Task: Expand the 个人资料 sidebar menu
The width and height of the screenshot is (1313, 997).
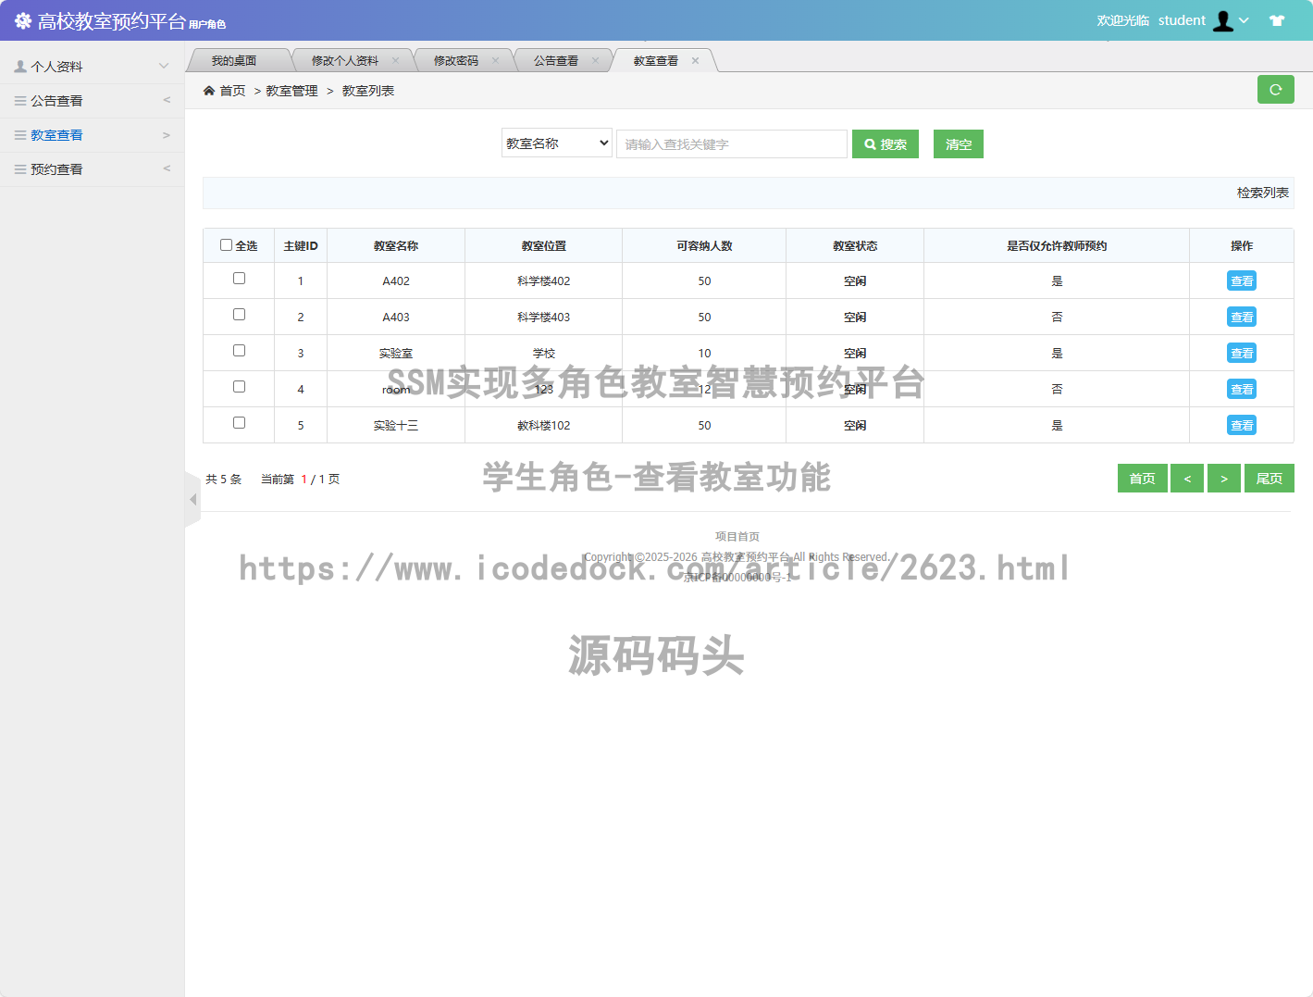Action: coord(92,67)
